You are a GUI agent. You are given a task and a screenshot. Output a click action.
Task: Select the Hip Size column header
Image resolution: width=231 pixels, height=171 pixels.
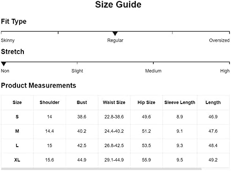[146, 103]
